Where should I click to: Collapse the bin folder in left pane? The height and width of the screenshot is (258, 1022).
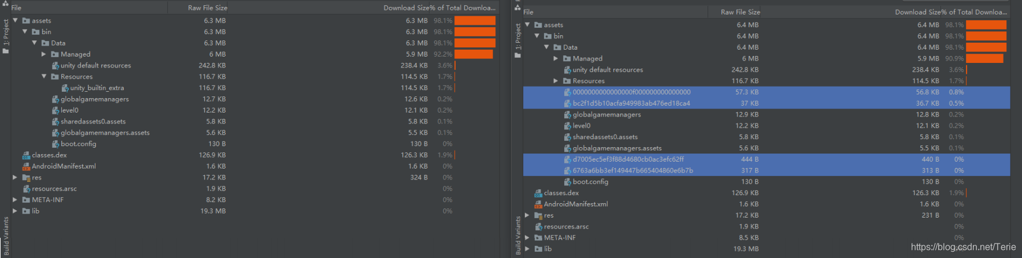pyautogui.click(x=25, y=32)
